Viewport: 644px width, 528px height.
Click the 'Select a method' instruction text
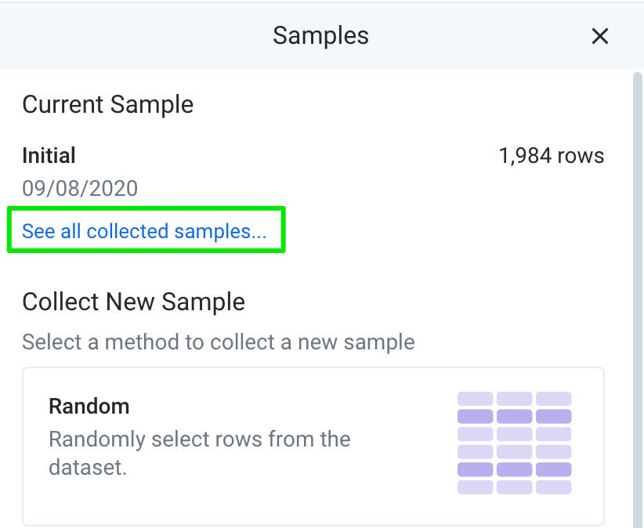pyautogui.click(x=219, y=342)
